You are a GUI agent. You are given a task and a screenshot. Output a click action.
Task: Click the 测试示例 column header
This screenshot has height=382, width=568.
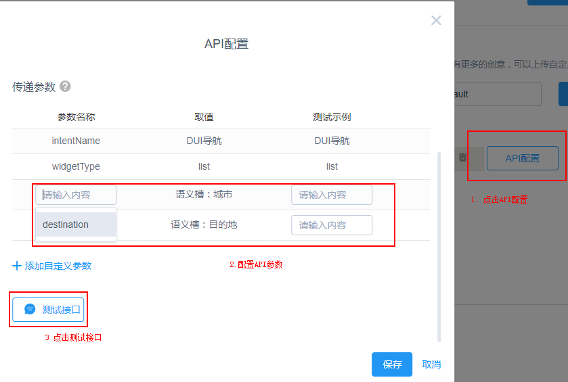coord(332,117)
